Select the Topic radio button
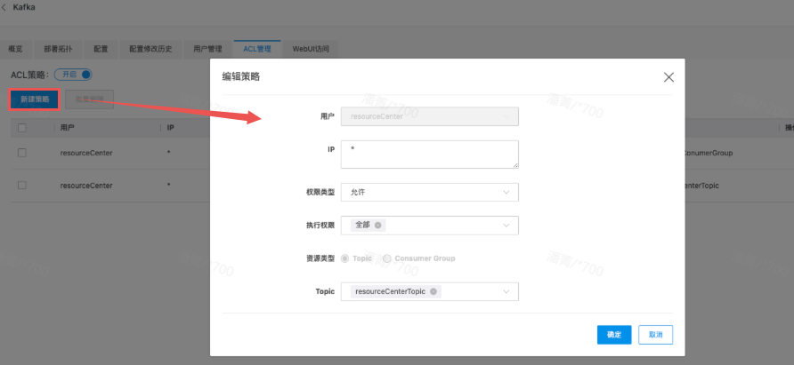 point(344,258)
